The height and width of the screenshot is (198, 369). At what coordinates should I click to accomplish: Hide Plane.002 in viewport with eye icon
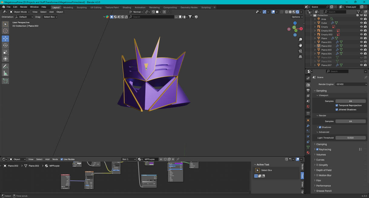point(361,46)
